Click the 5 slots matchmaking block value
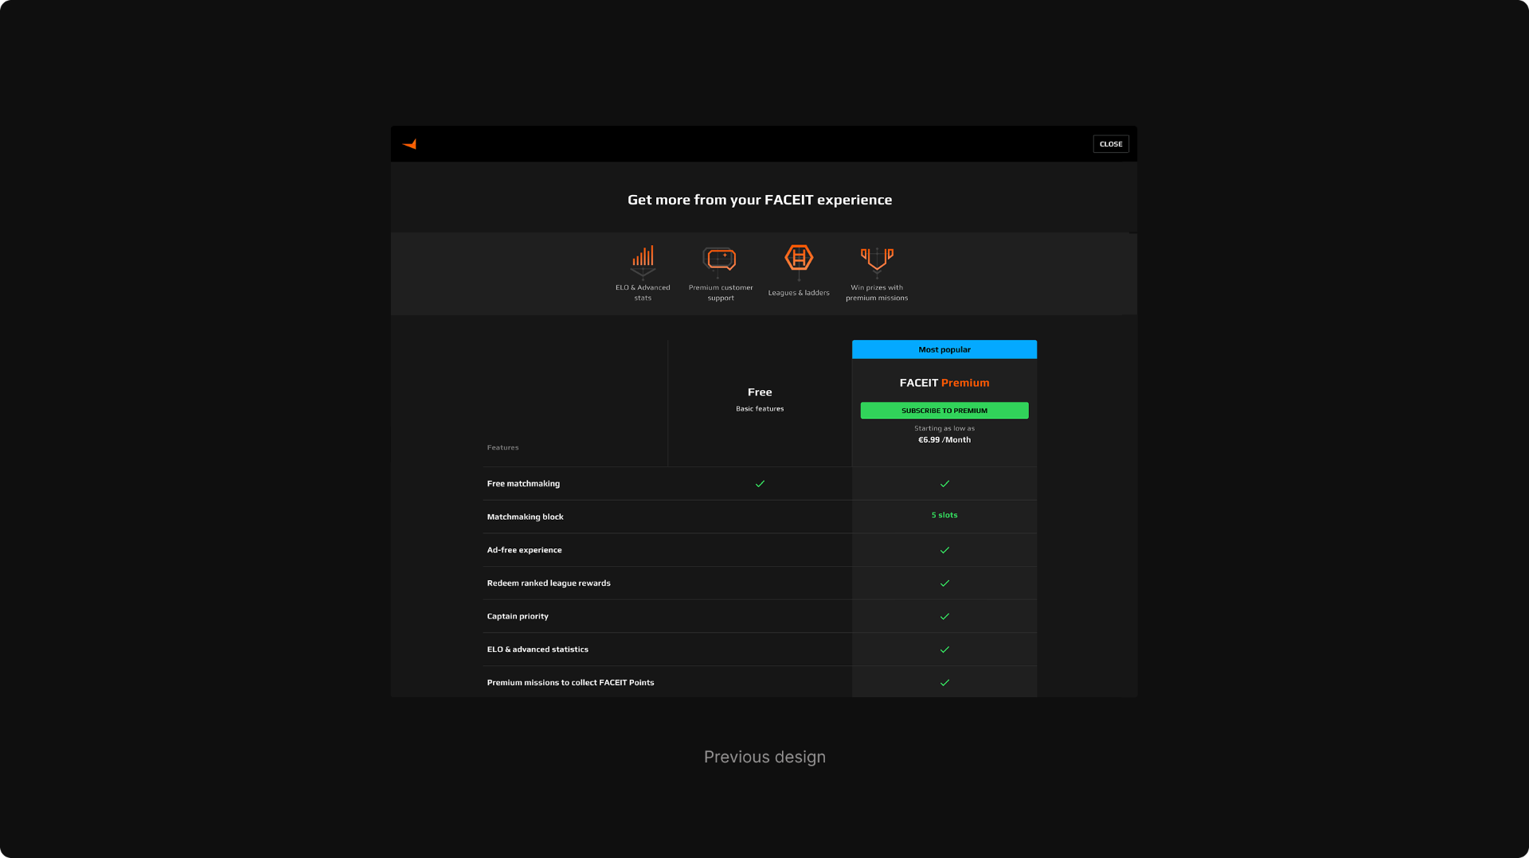 tap(944, 515)
